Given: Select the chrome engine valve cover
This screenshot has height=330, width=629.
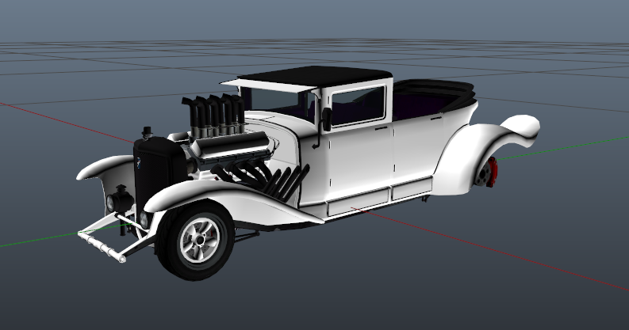Looking at the screenshot, I should coord(230,146).
